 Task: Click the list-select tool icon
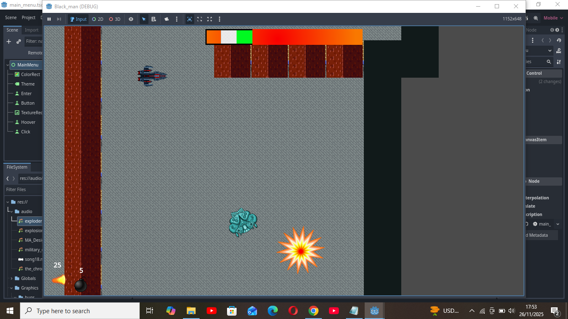[154, 19]
